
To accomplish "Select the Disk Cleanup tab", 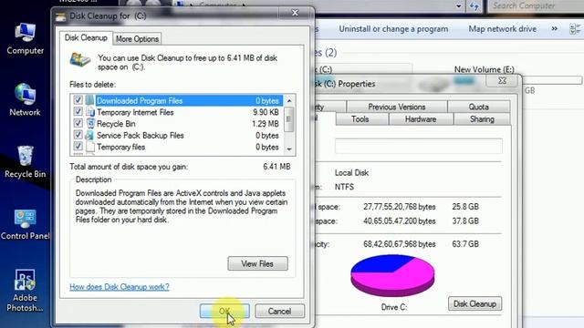I will click(86, 38).
